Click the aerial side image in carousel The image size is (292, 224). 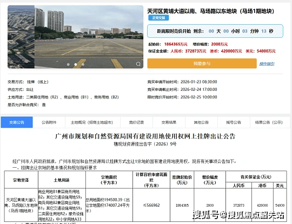coord(21,37)
